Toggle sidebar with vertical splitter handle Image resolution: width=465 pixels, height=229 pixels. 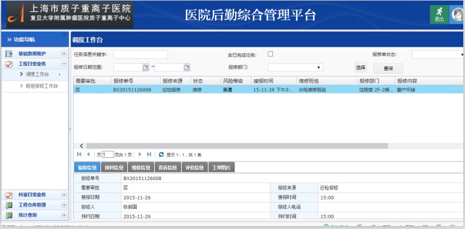click(x=70, y=129)
